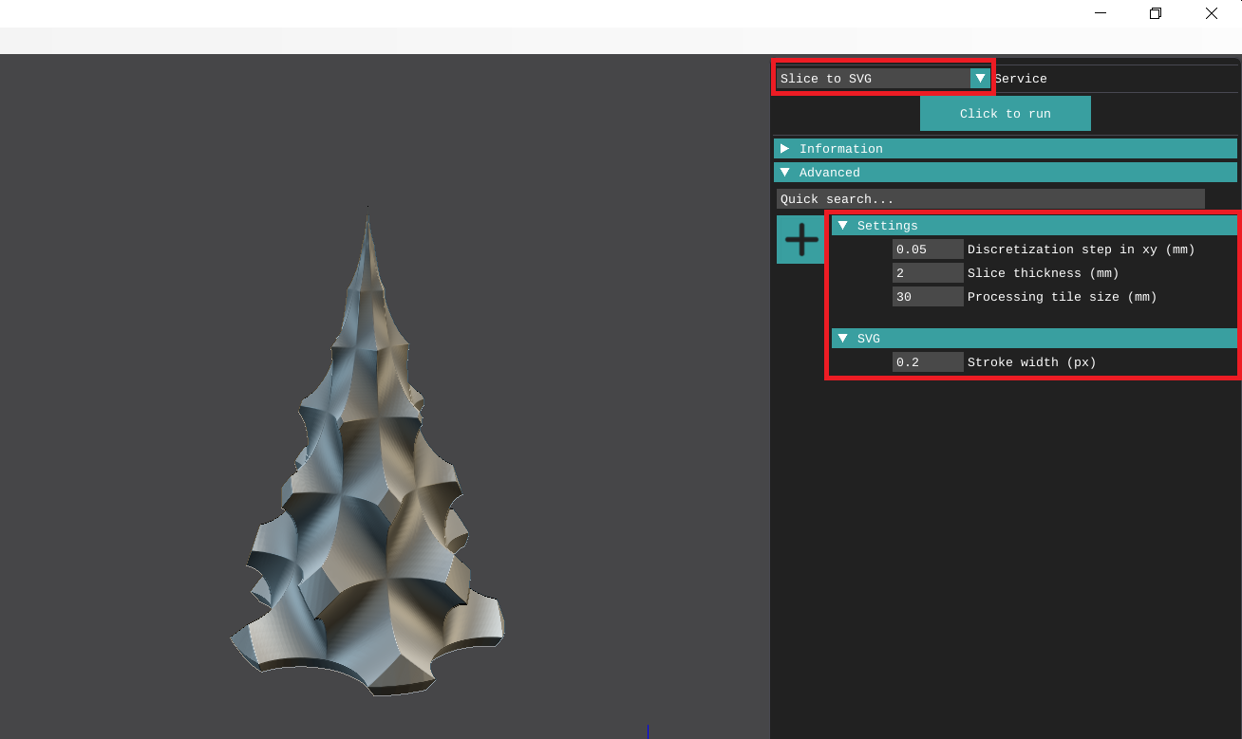Click the Slice thickness (mm) label
Image resolution: width=1242 pixels, height=739 pixels.
click(1043, 273)
